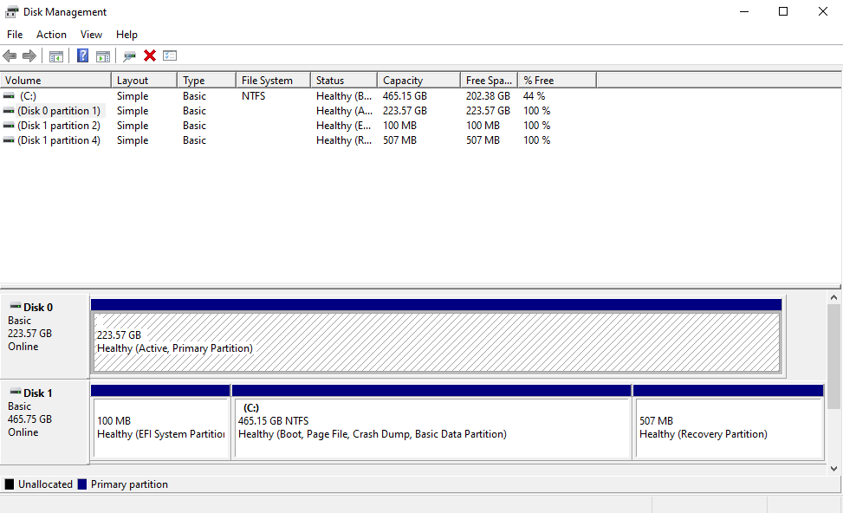Open the View menu
This screenshot has width=843, height=513.
91,35
